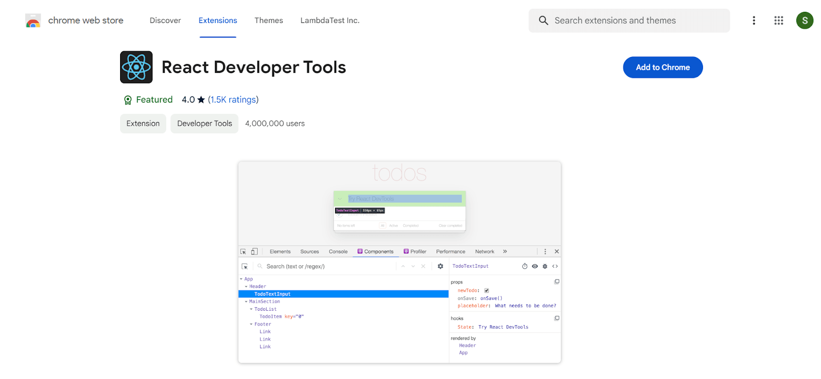Click the 4,000,000 users text

click(x=275, y=124)
